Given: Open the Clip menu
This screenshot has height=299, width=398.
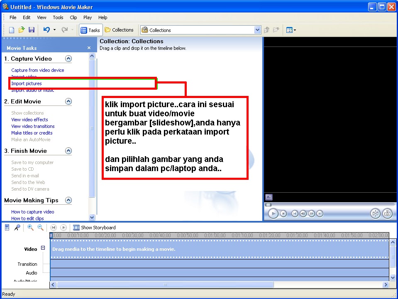Looking at the screenshot, I should (x=73, y=17).
